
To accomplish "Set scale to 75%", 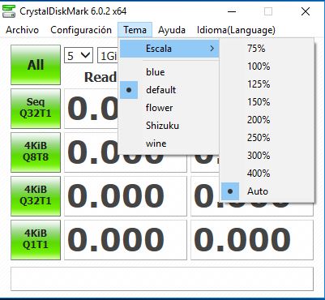I will (x=267, y=49).
